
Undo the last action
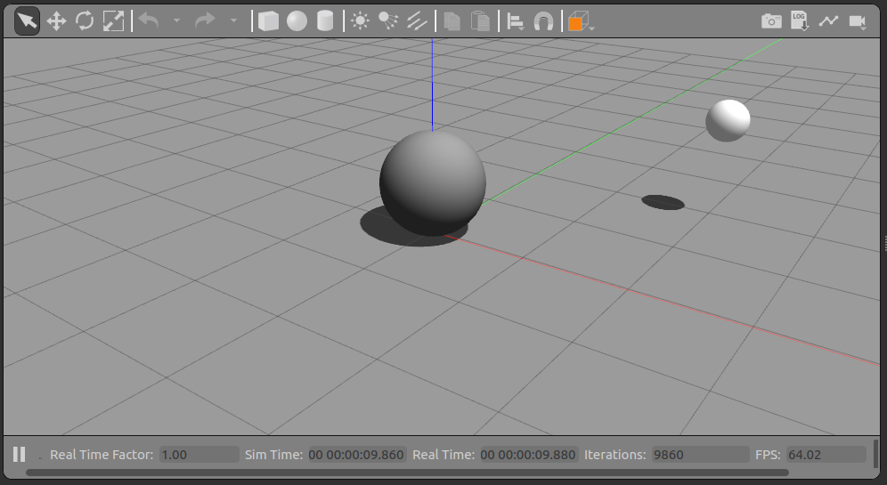(x=149, y=21)
